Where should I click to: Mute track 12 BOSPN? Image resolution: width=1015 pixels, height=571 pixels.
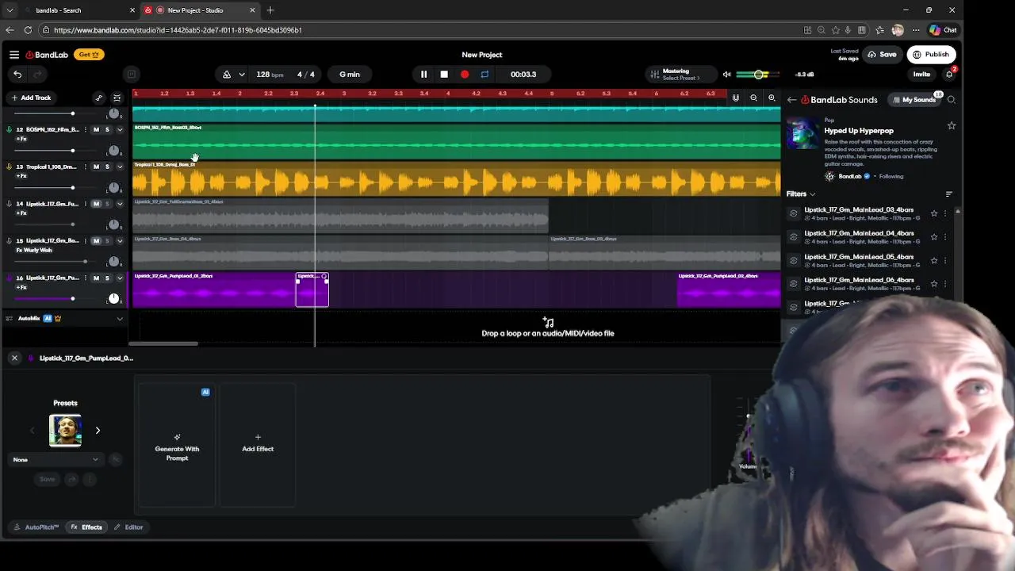tap(96, 129)
